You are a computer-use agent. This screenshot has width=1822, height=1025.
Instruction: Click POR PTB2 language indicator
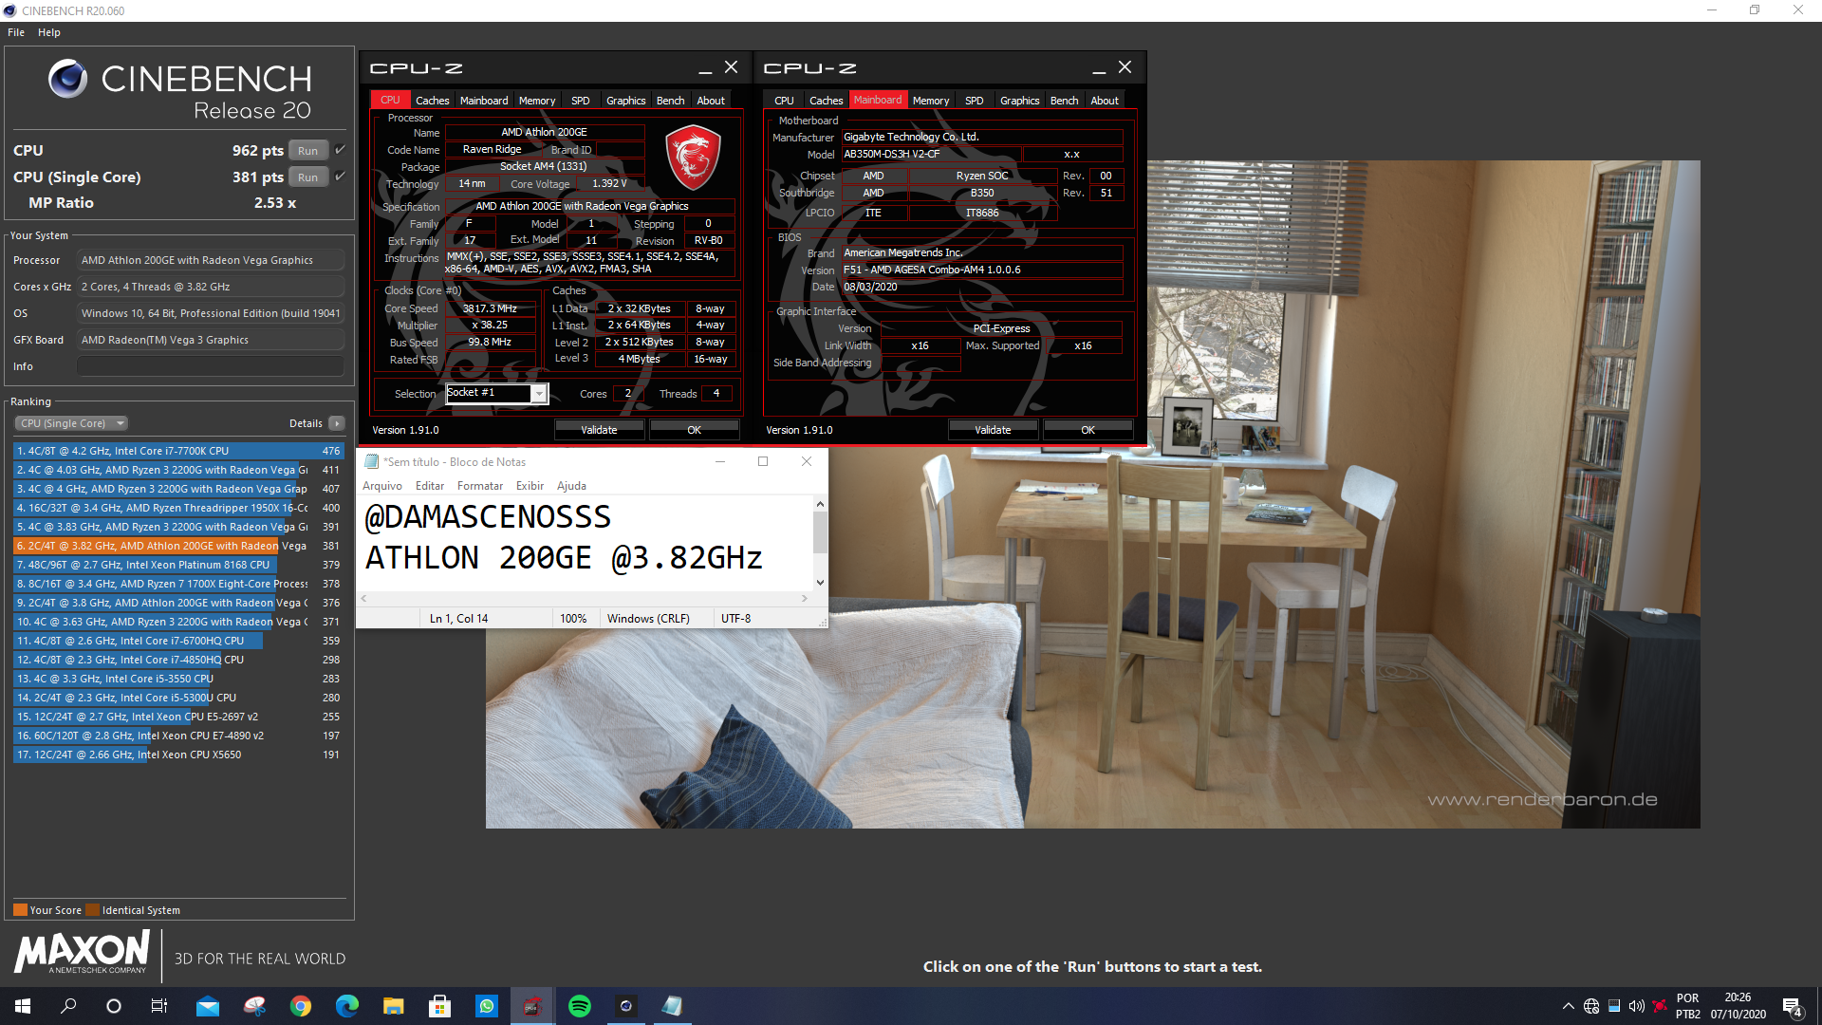point(1688,1006)
